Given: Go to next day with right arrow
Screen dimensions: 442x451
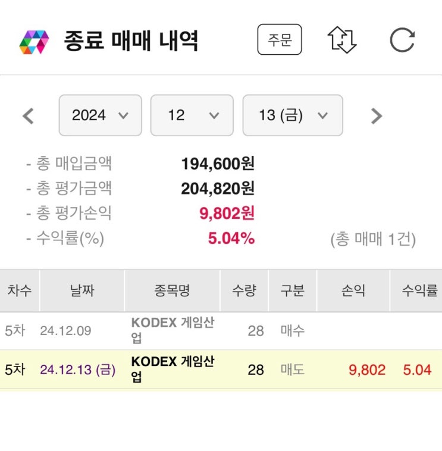Looking at the screenshot, I should click(x=376, y=115).
